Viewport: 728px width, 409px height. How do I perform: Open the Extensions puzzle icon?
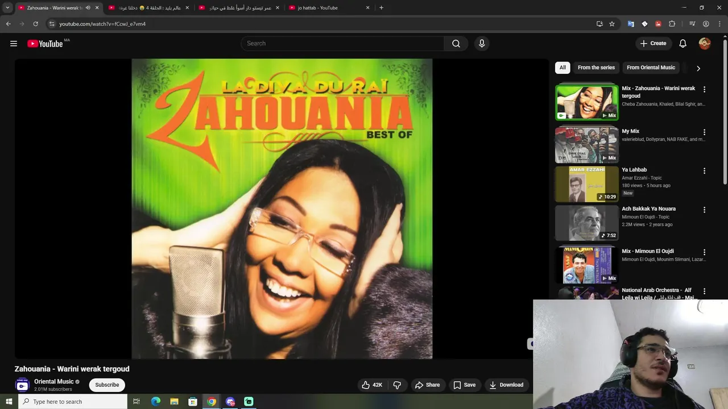[x=672, y=24]
